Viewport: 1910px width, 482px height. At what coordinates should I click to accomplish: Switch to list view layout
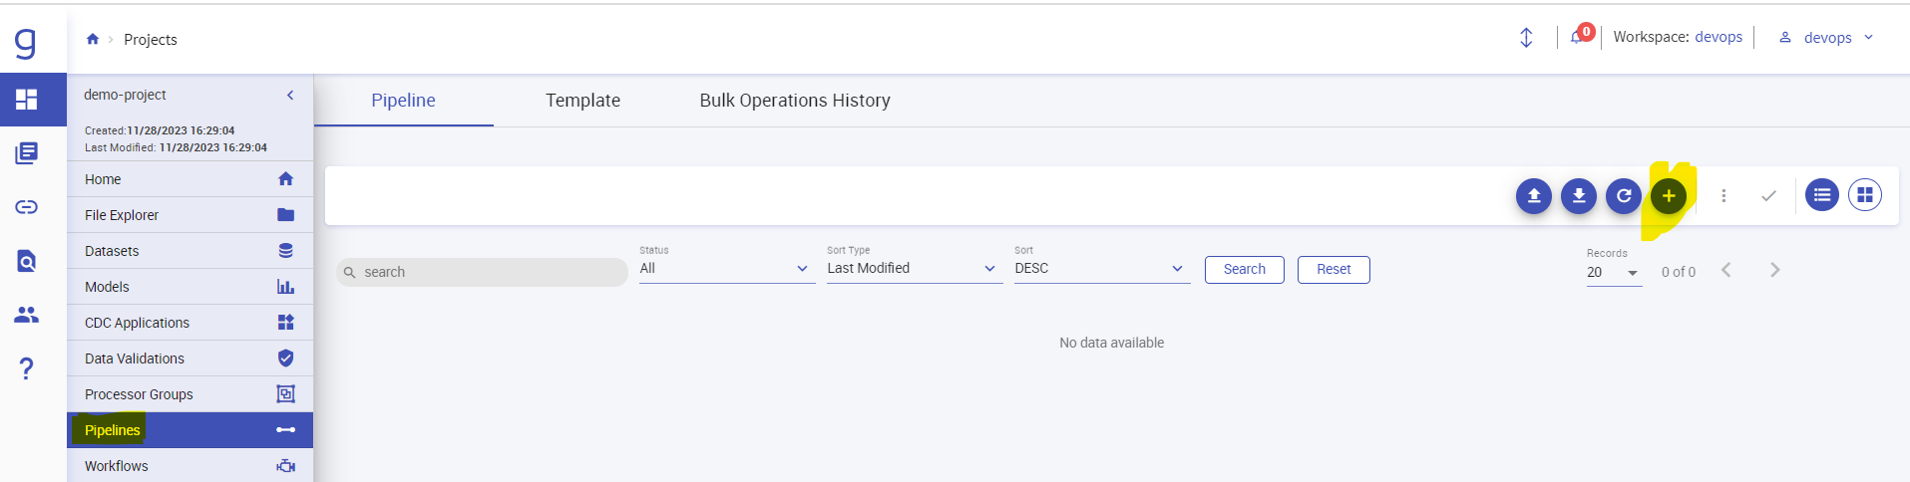pos(1822,195)
